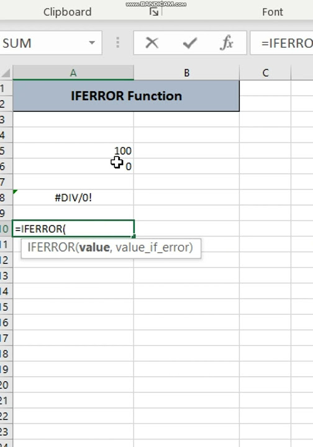The height and width of the screenshot is (447, 313).
Task: Expand the Name Box dropdown arrow
Action: [x=92, y=43]
